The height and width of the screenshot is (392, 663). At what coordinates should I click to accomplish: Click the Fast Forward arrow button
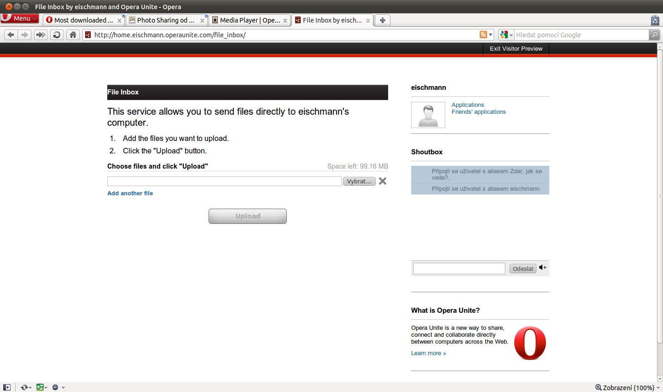tap(41, 35)
